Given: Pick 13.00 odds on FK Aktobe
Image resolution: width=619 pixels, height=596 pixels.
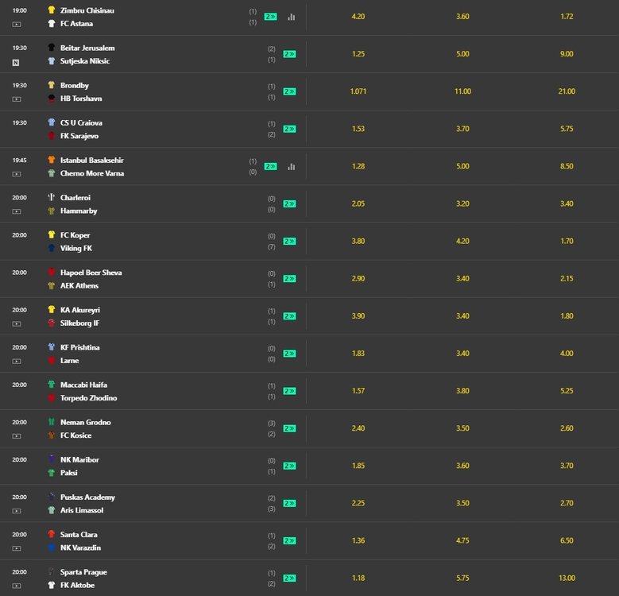Looking at the screenshot, I should (567, 578).
